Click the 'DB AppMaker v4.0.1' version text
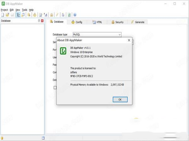This screenshot has height=141, width=189. pos(80,48)
